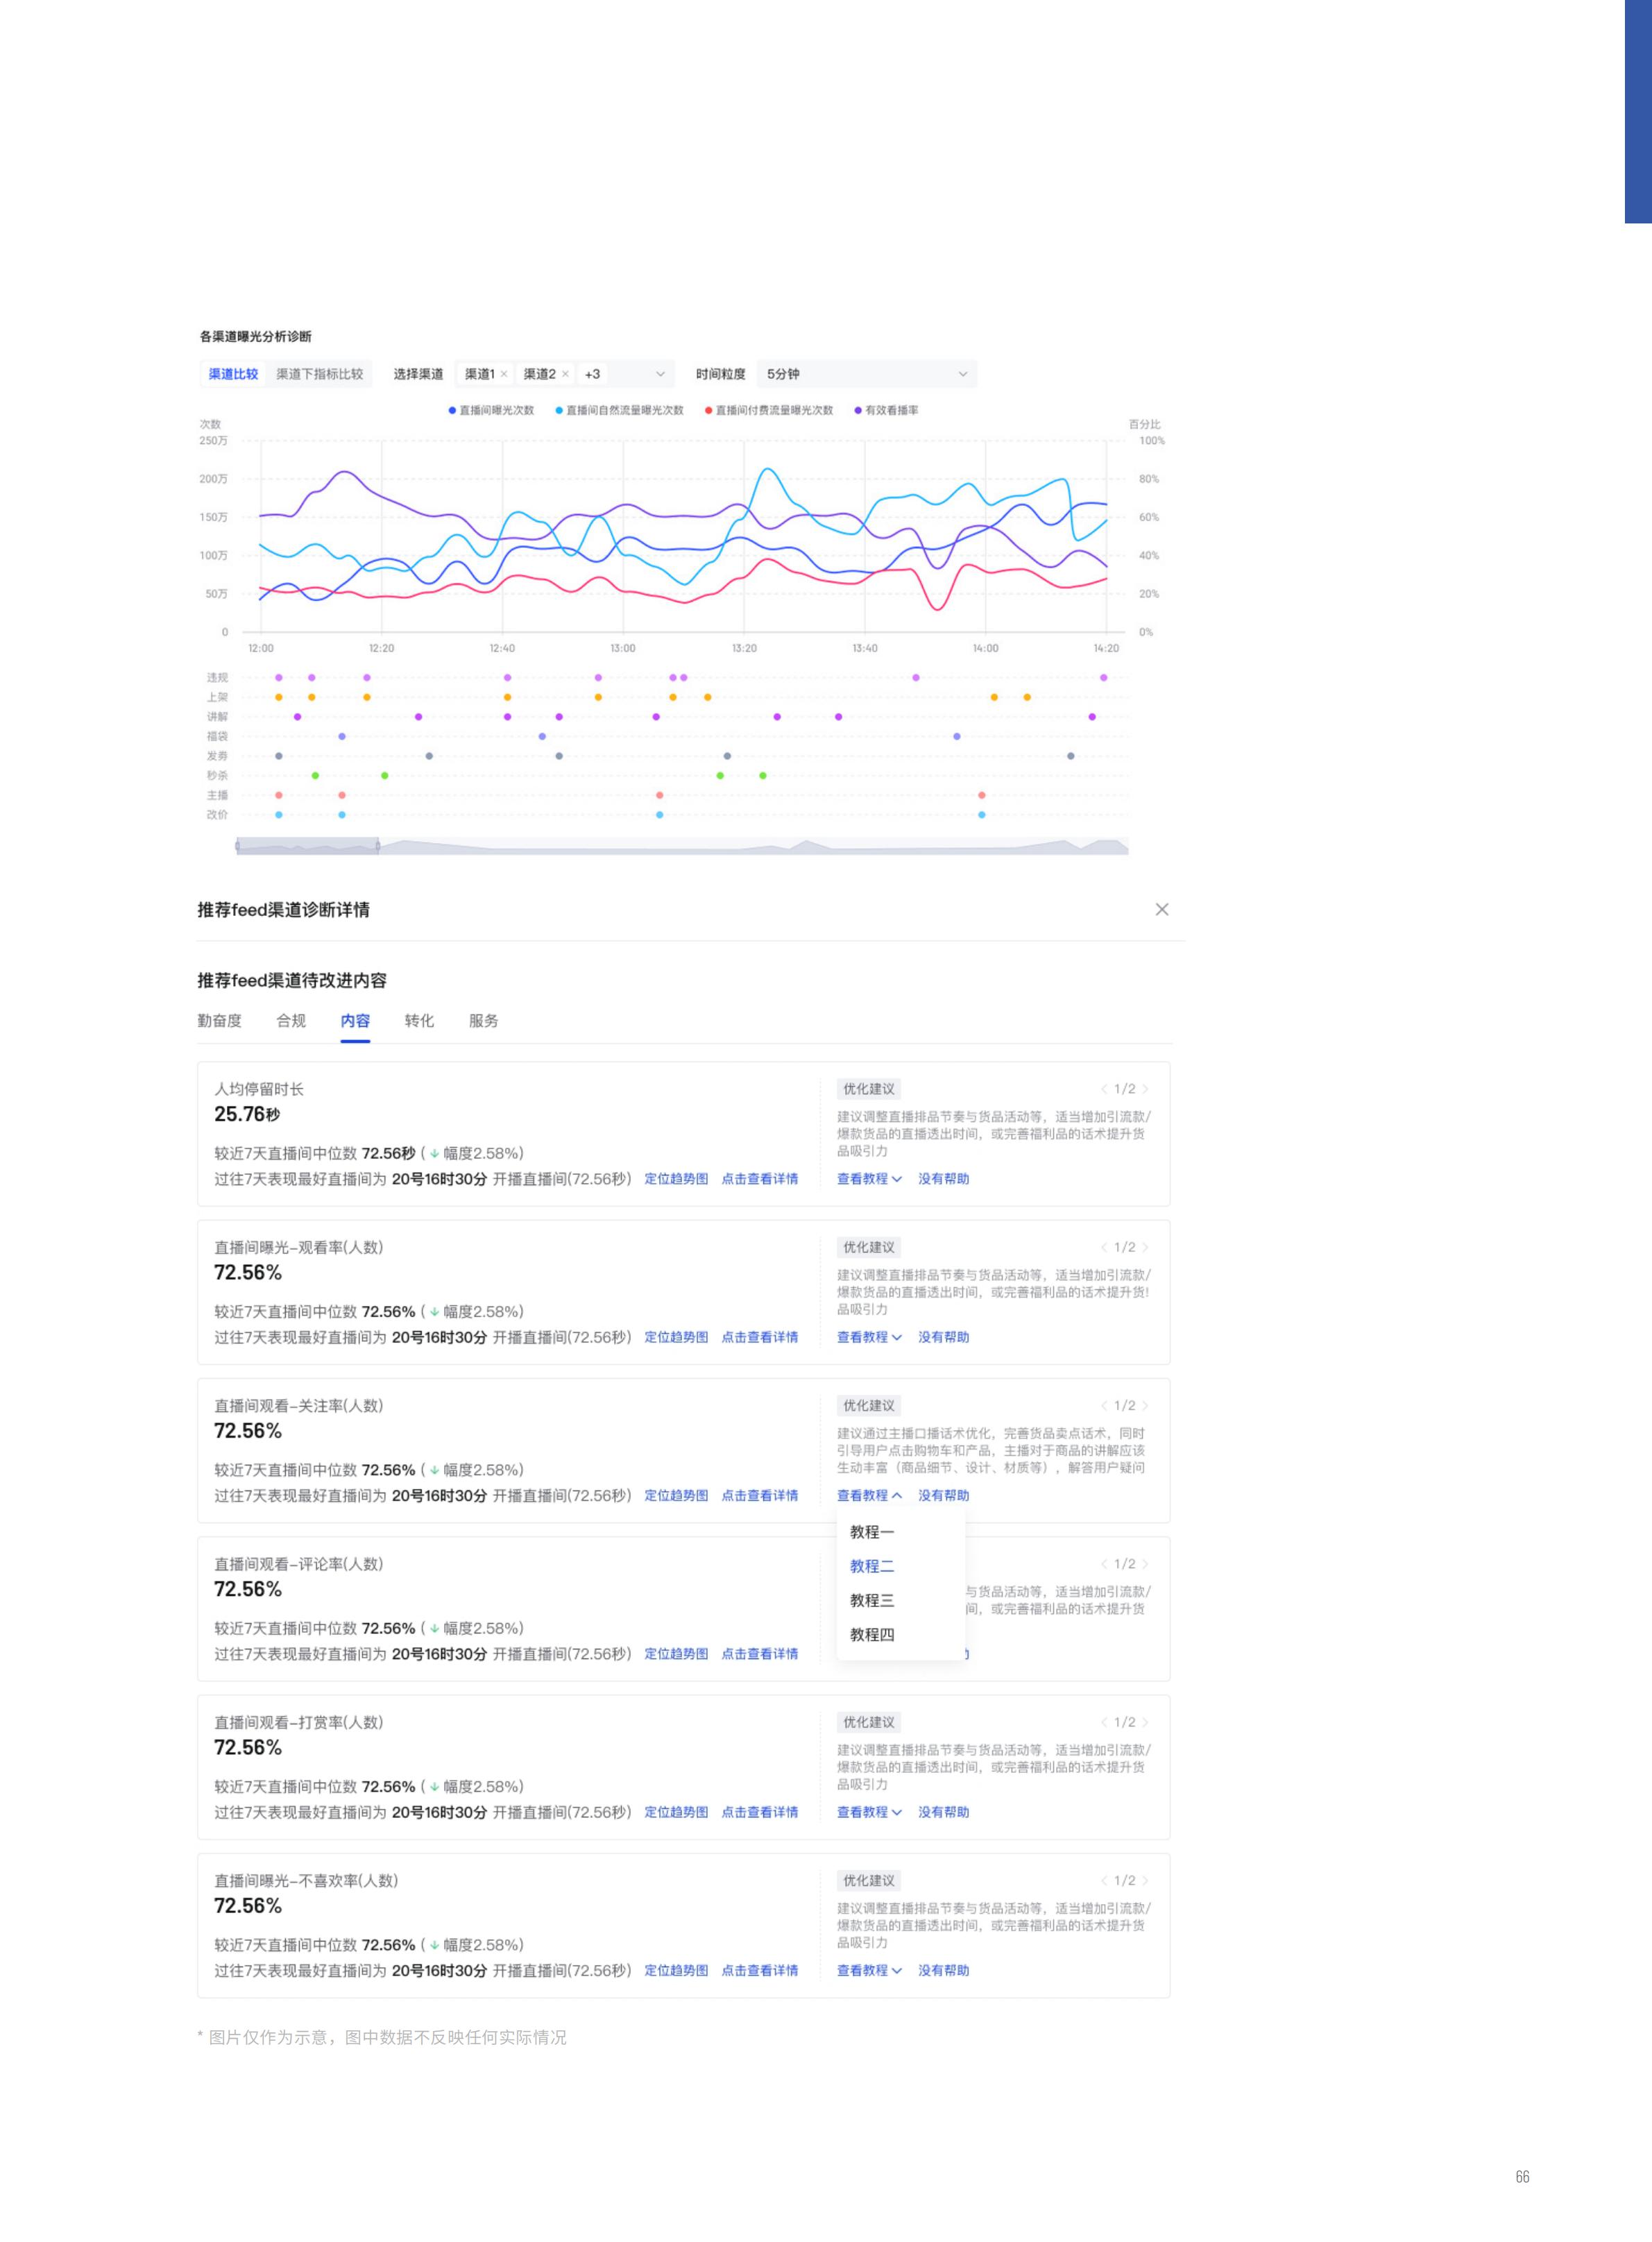Click 点击查看详情 for 直播间观看-打赏率
The height and width of the screenshot is (2242, 1652).
760,1812
